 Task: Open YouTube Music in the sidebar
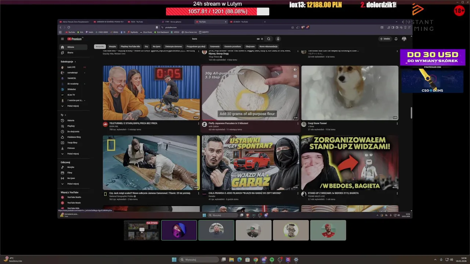(x=74, y=203)
